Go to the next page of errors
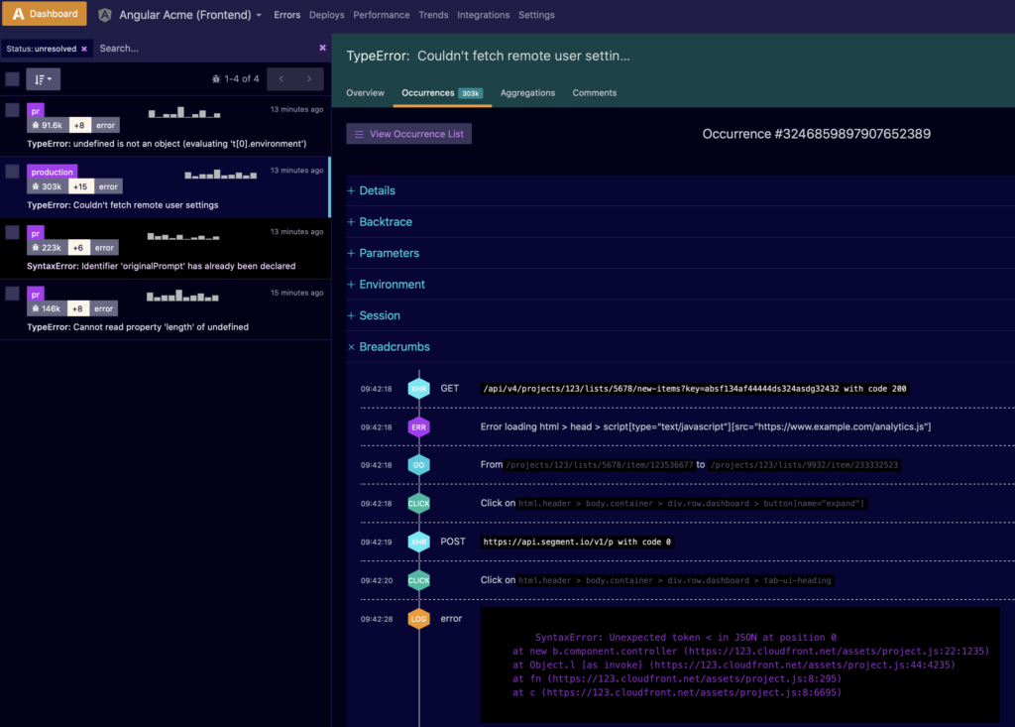 pos(309,79)
